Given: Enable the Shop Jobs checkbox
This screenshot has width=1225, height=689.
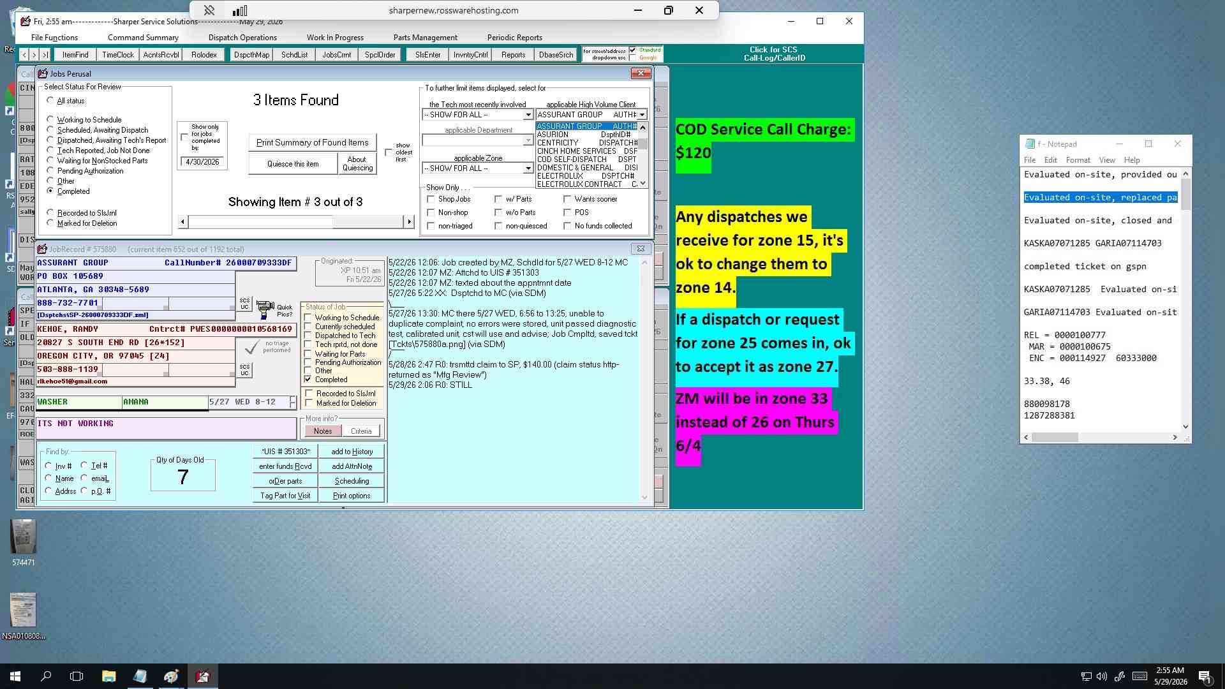Looking at the screenshot, I should pos(431,199).
